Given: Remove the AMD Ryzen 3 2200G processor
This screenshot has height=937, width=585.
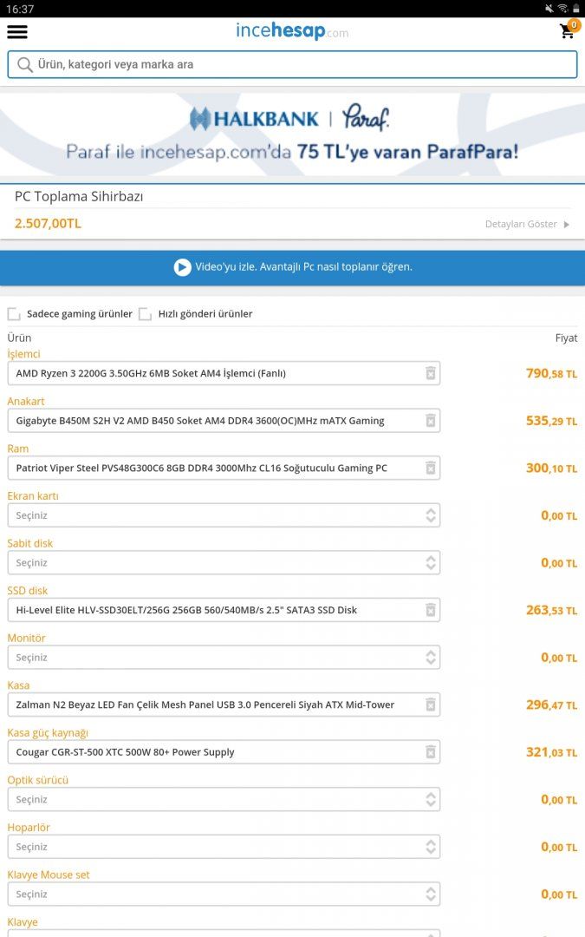Looking at the screenshot, I should (430, 373).
